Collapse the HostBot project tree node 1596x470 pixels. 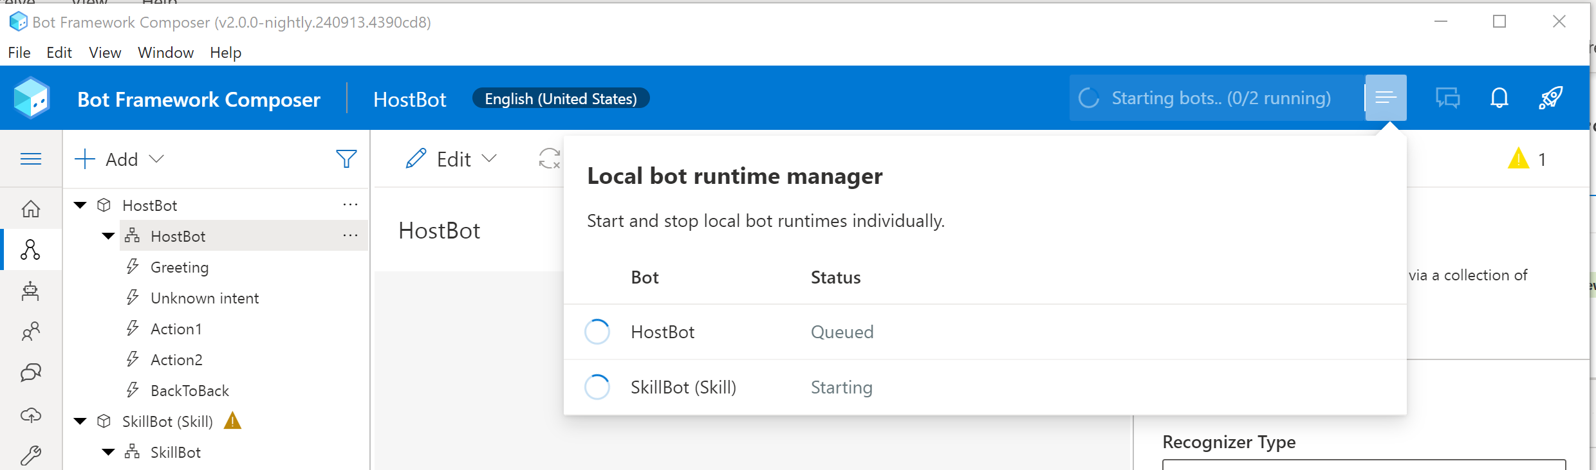coord(80,205)
